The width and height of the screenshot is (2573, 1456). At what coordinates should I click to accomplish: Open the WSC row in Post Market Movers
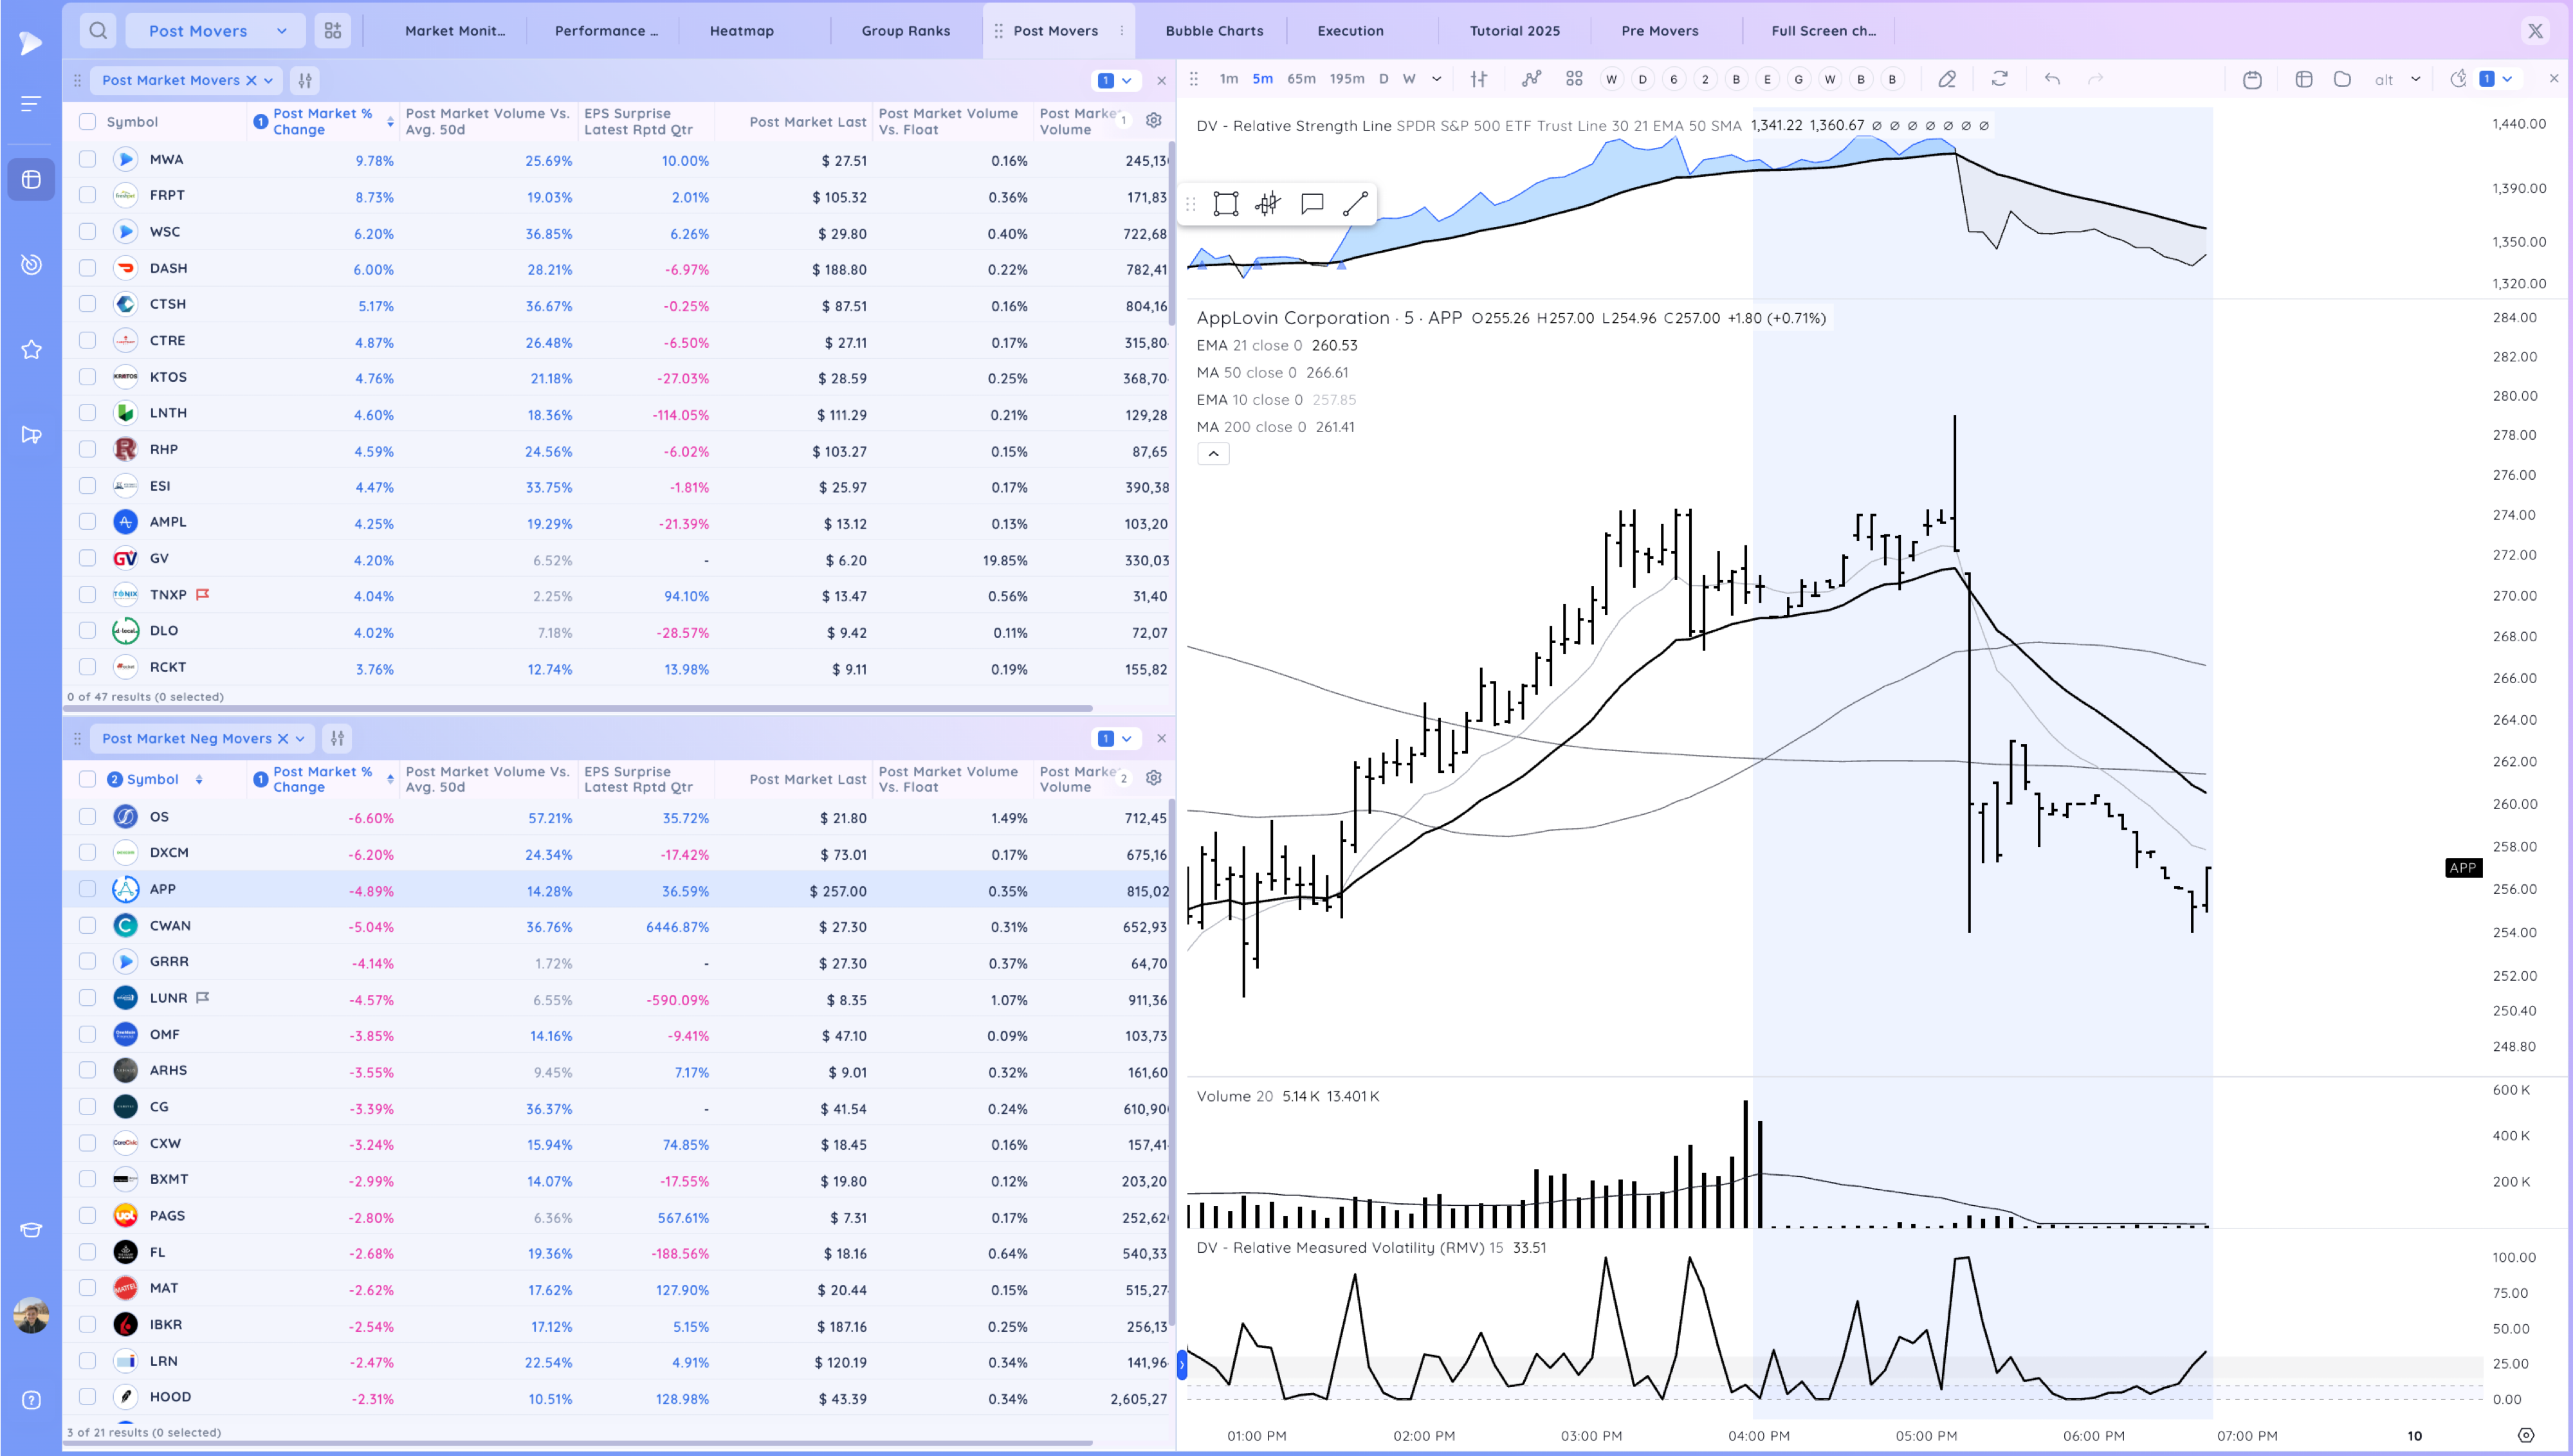tap(617, 232)
